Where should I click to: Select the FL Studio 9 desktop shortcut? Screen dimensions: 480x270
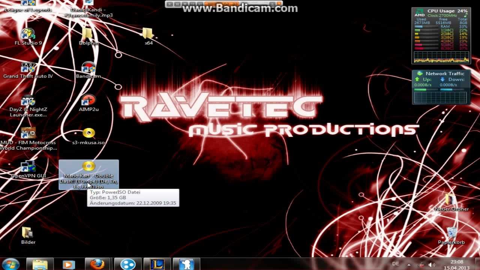pos(28,36)
